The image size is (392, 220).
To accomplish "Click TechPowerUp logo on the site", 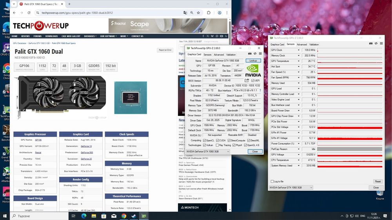I will (x=41, y=25).
